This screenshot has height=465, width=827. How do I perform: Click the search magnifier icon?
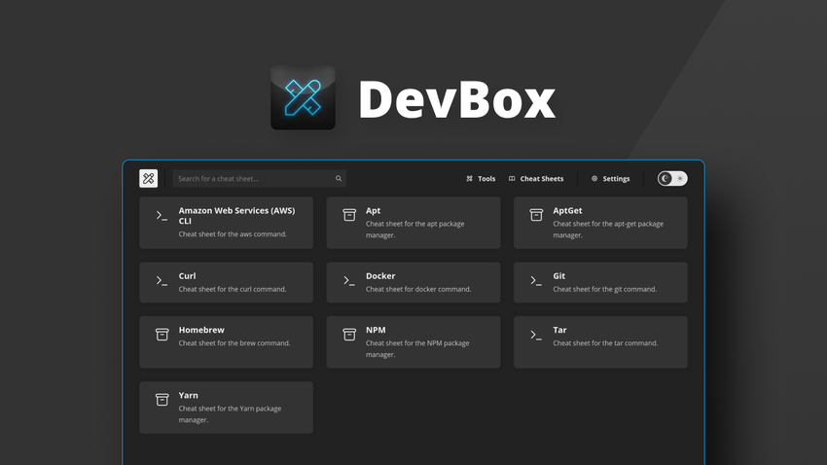click(339, 179)
